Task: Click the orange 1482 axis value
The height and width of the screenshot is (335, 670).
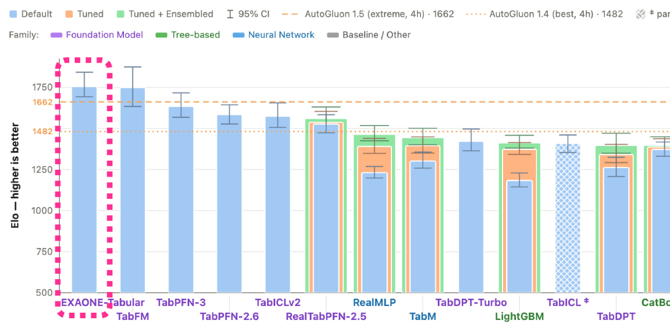Action: pos(42,131)
